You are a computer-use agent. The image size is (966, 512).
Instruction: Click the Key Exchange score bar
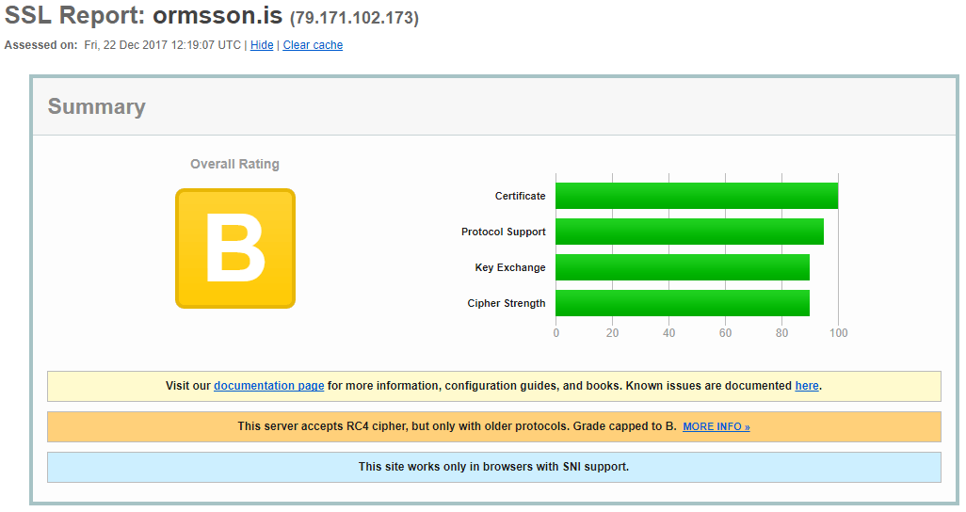(683, 267)
